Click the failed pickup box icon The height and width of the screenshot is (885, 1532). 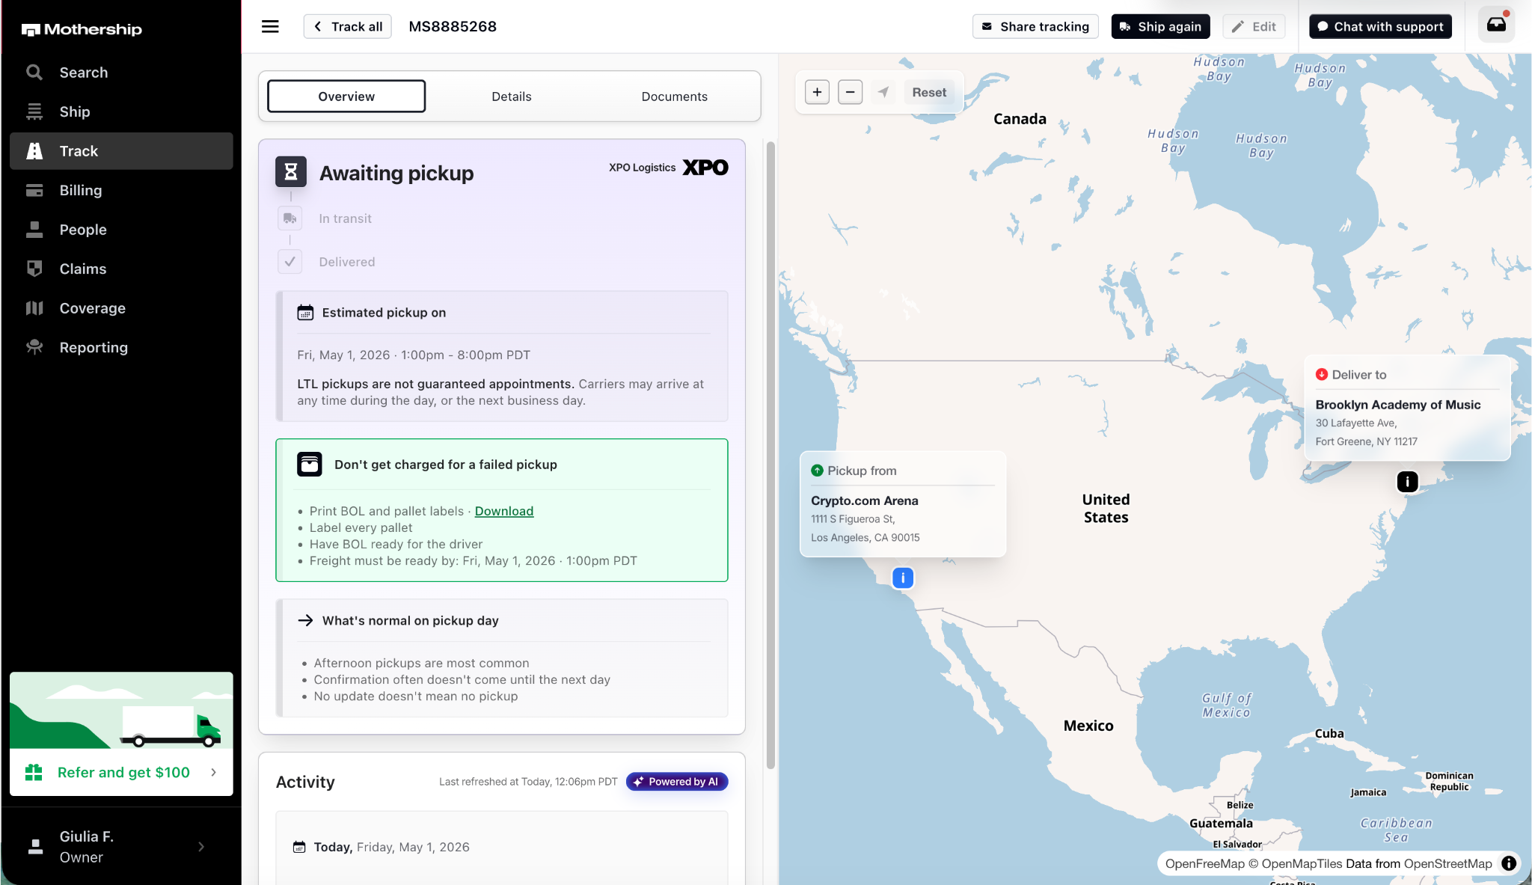pyautogui.click(x=310, y=465)
